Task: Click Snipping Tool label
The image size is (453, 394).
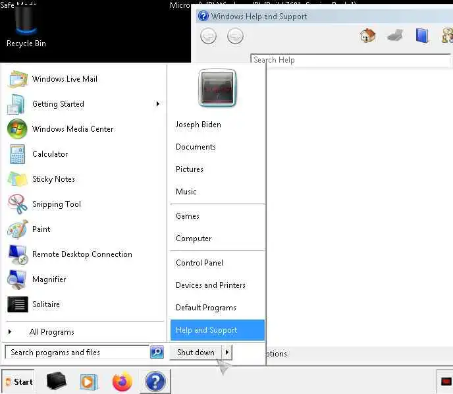Action: click(x=57, y=204)
